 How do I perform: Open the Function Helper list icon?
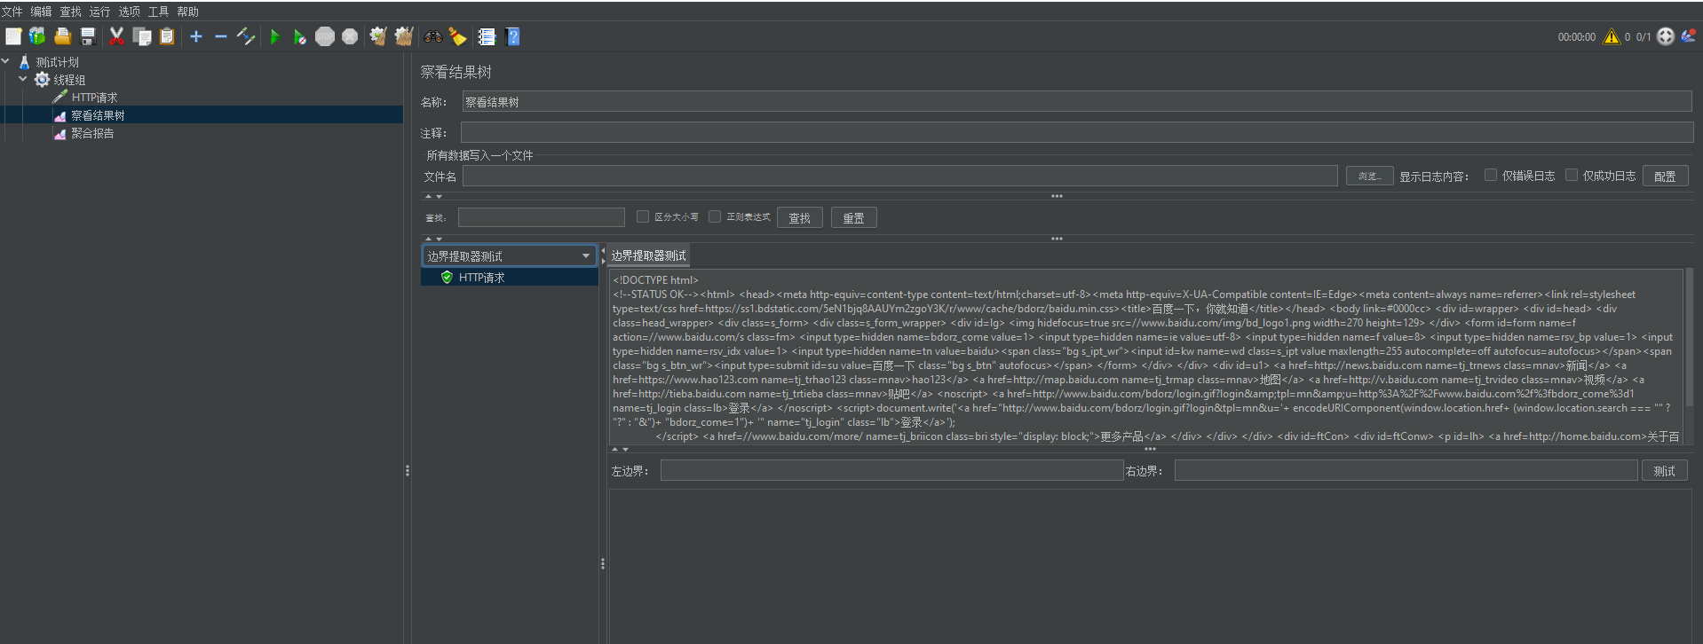click(x=487, y=36)
